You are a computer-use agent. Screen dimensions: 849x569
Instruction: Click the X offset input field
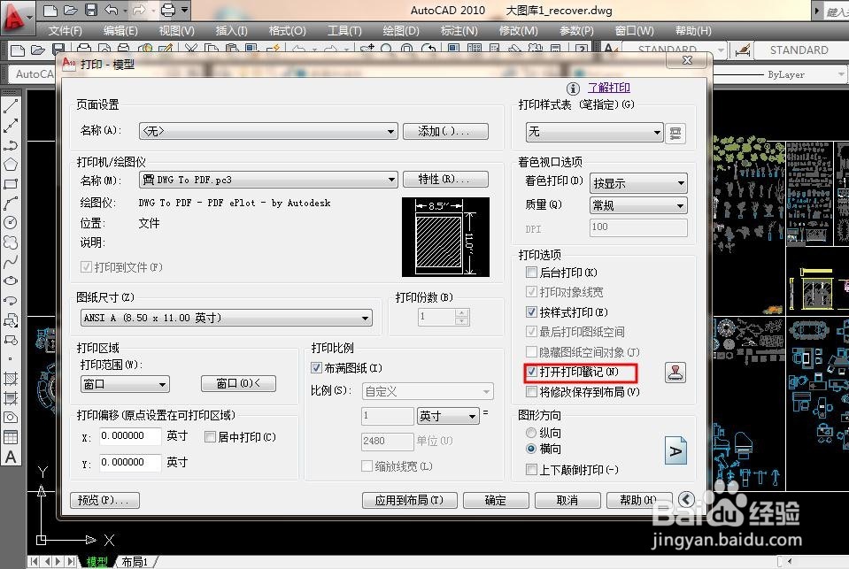[x=130, y=436]
